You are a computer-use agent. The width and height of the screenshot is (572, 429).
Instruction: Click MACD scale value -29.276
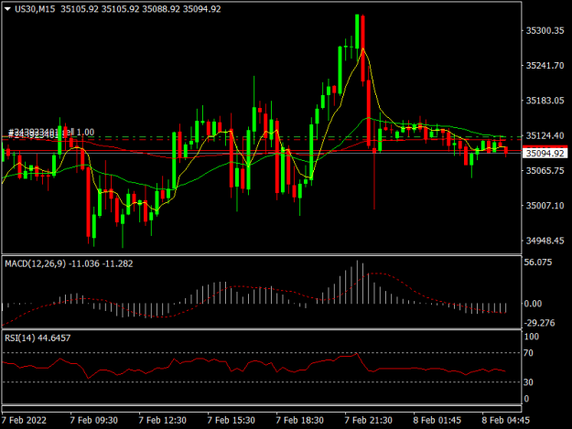pyautogui.click(x=540, y=323)
